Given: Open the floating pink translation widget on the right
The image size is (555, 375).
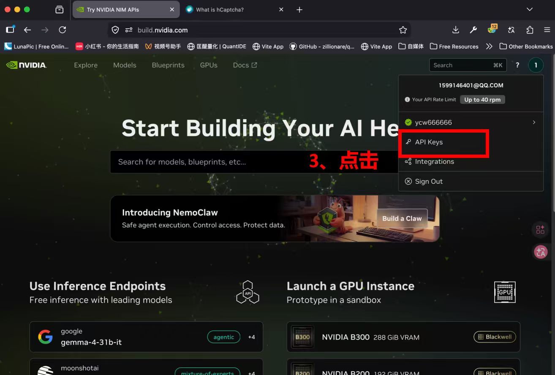Looking at the screenshot, I should click(x=541, y=252).
